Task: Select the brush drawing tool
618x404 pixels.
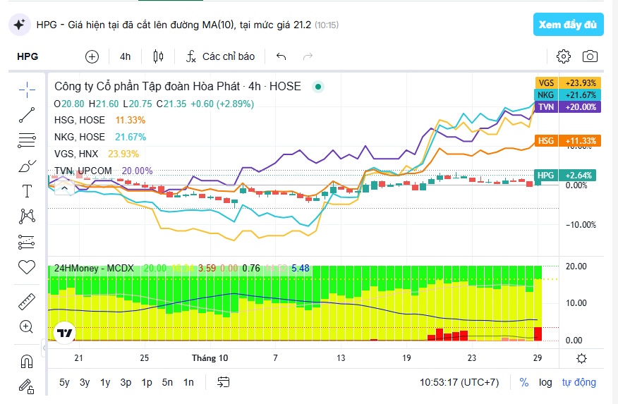Action: click(x=27, y=166)
